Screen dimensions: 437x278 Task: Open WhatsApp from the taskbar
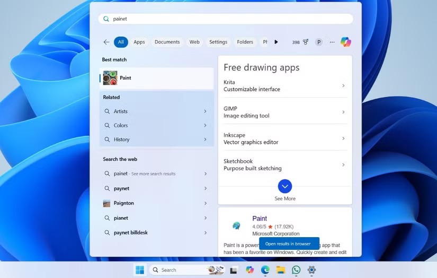click(296, 270)
